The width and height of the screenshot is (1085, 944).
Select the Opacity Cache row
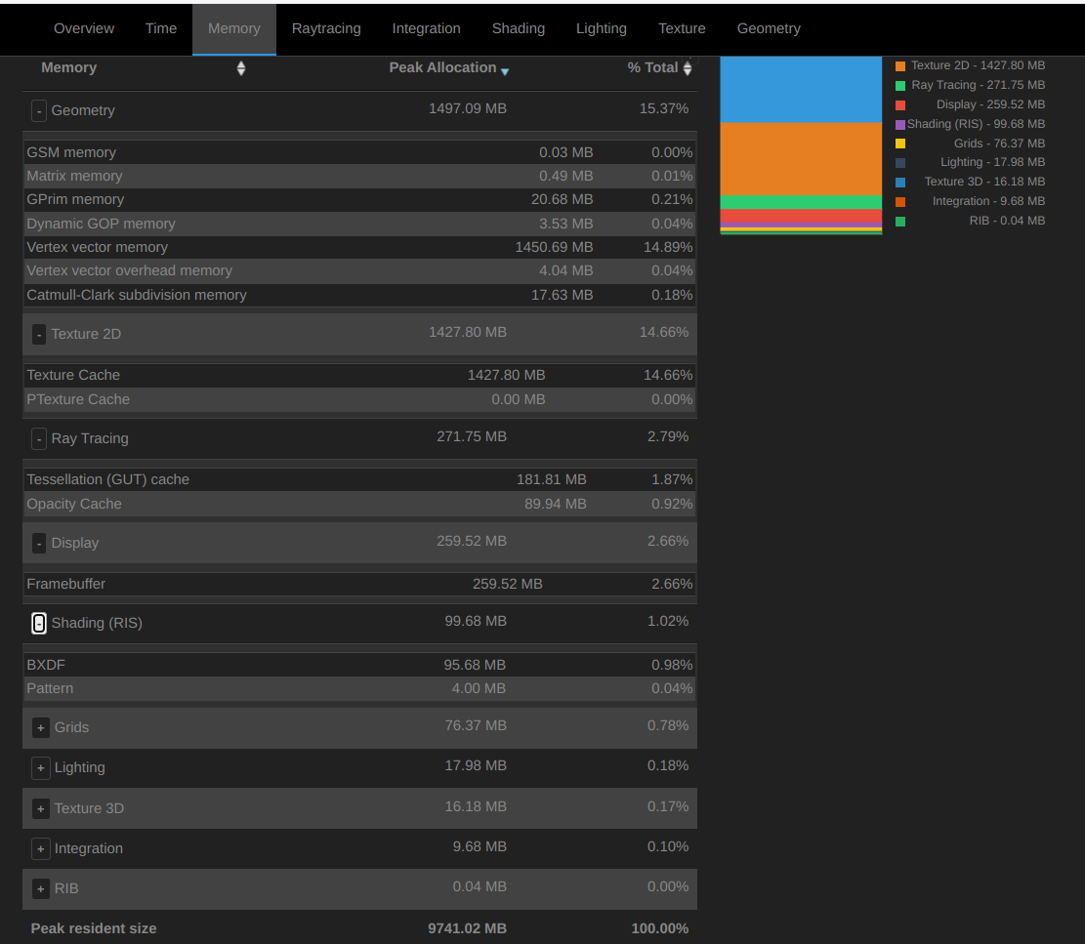(359, 504)
